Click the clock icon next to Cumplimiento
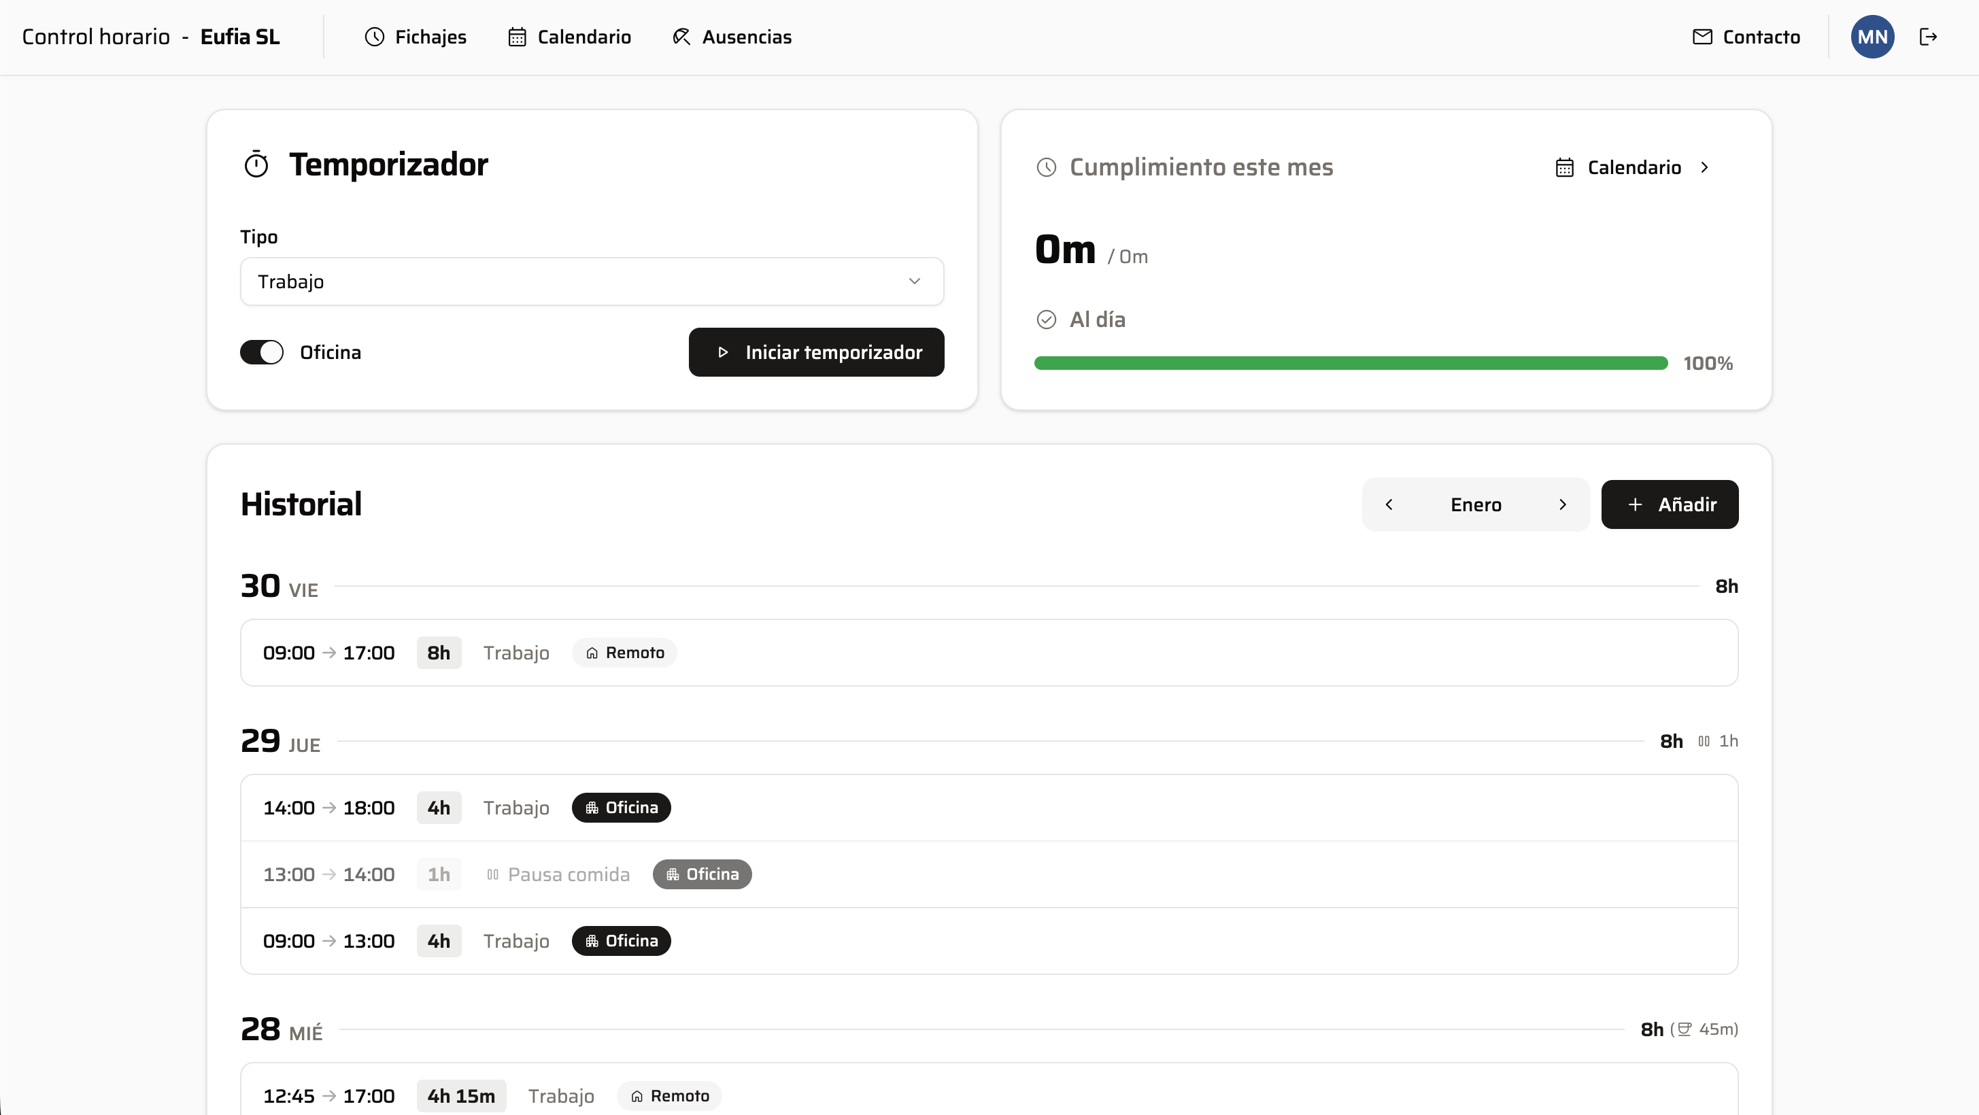This screenshot has height=1115, width=1979. click(1047, 167)
